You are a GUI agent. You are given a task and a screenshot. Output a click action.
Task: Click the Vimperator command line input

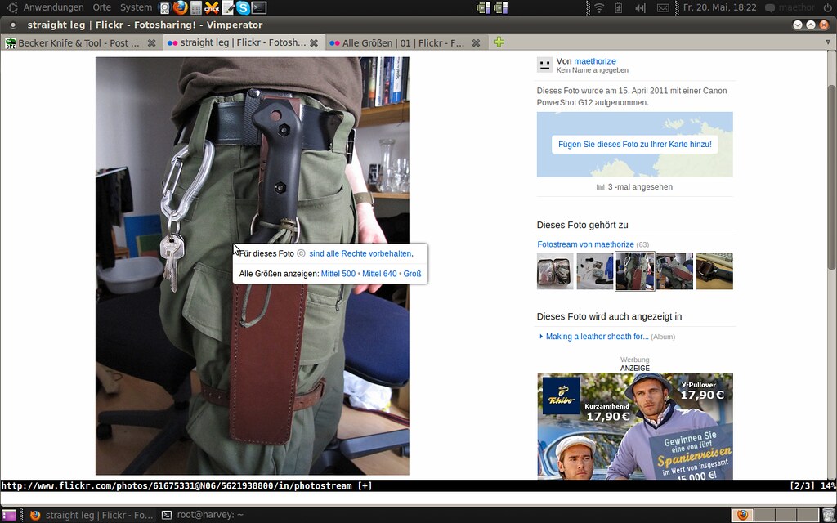[418, 497]
